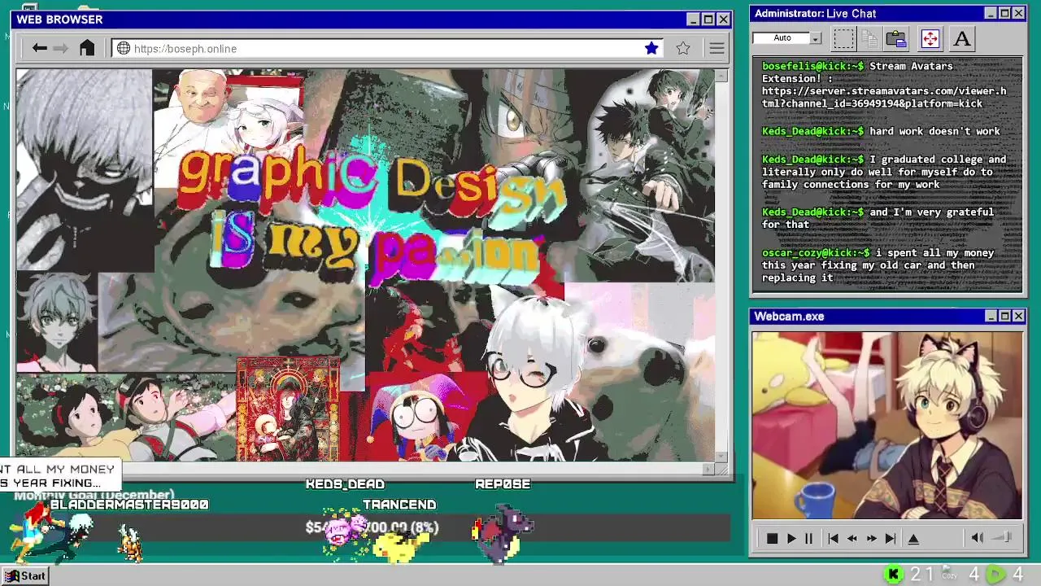Click the masked Tokyo Ghoul character image
Viewport: 1041px width, 586px height.
coord(84,169)
